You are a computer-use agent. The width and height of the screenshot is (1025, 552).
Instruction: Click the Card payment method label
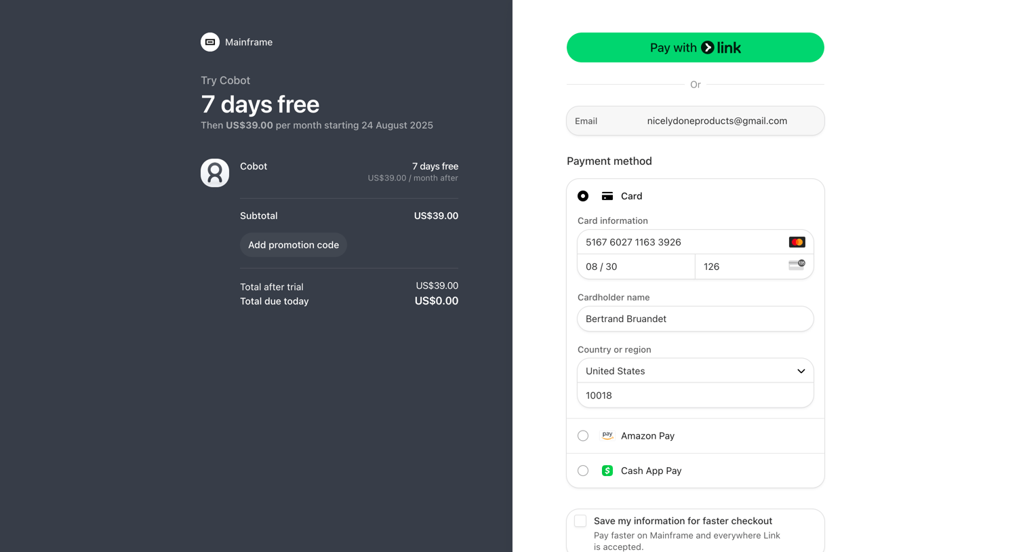632,196
